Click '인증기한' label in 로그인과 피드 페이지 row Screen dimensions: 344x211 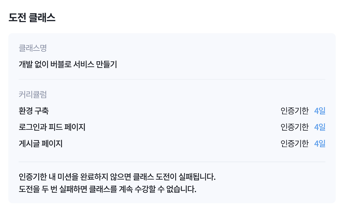coord(295,127)
